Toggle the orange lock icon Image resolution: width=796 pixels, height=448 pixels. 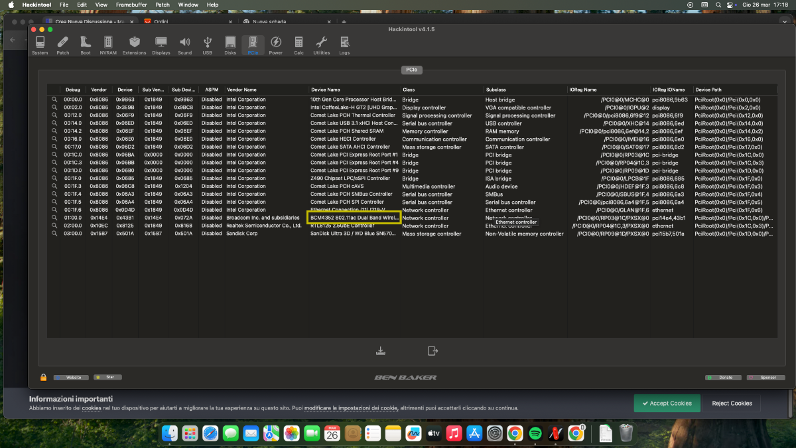43,377
